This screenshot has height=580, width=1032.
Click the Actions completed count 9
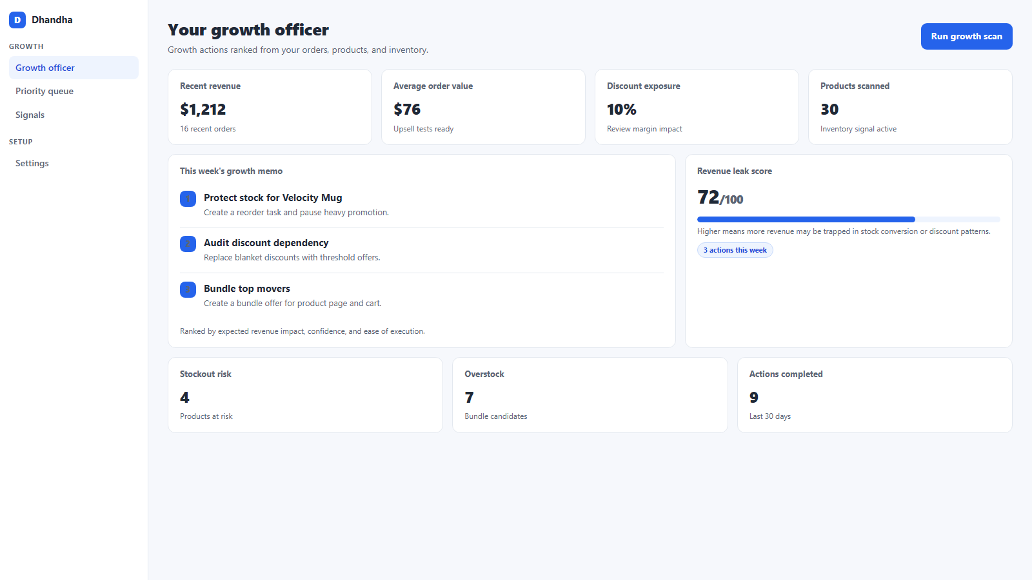point(754,398)
